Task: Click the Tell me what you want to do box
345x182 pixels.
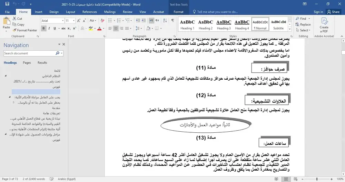Action: pos(217,12)
